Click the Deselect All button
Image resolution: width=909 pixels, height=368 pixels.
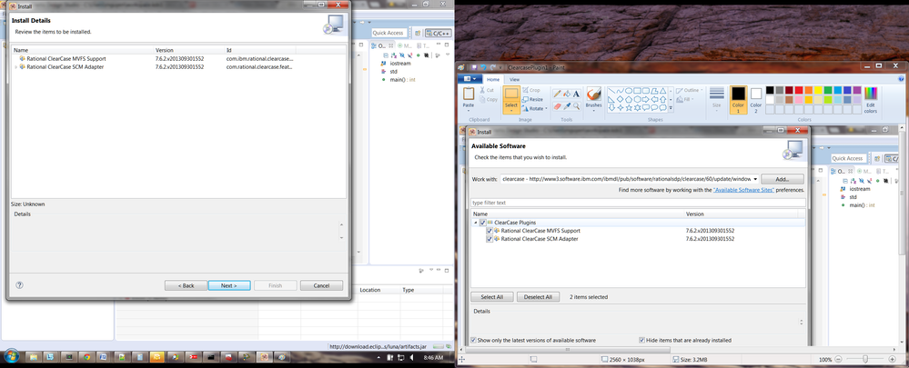click(538, 297)
